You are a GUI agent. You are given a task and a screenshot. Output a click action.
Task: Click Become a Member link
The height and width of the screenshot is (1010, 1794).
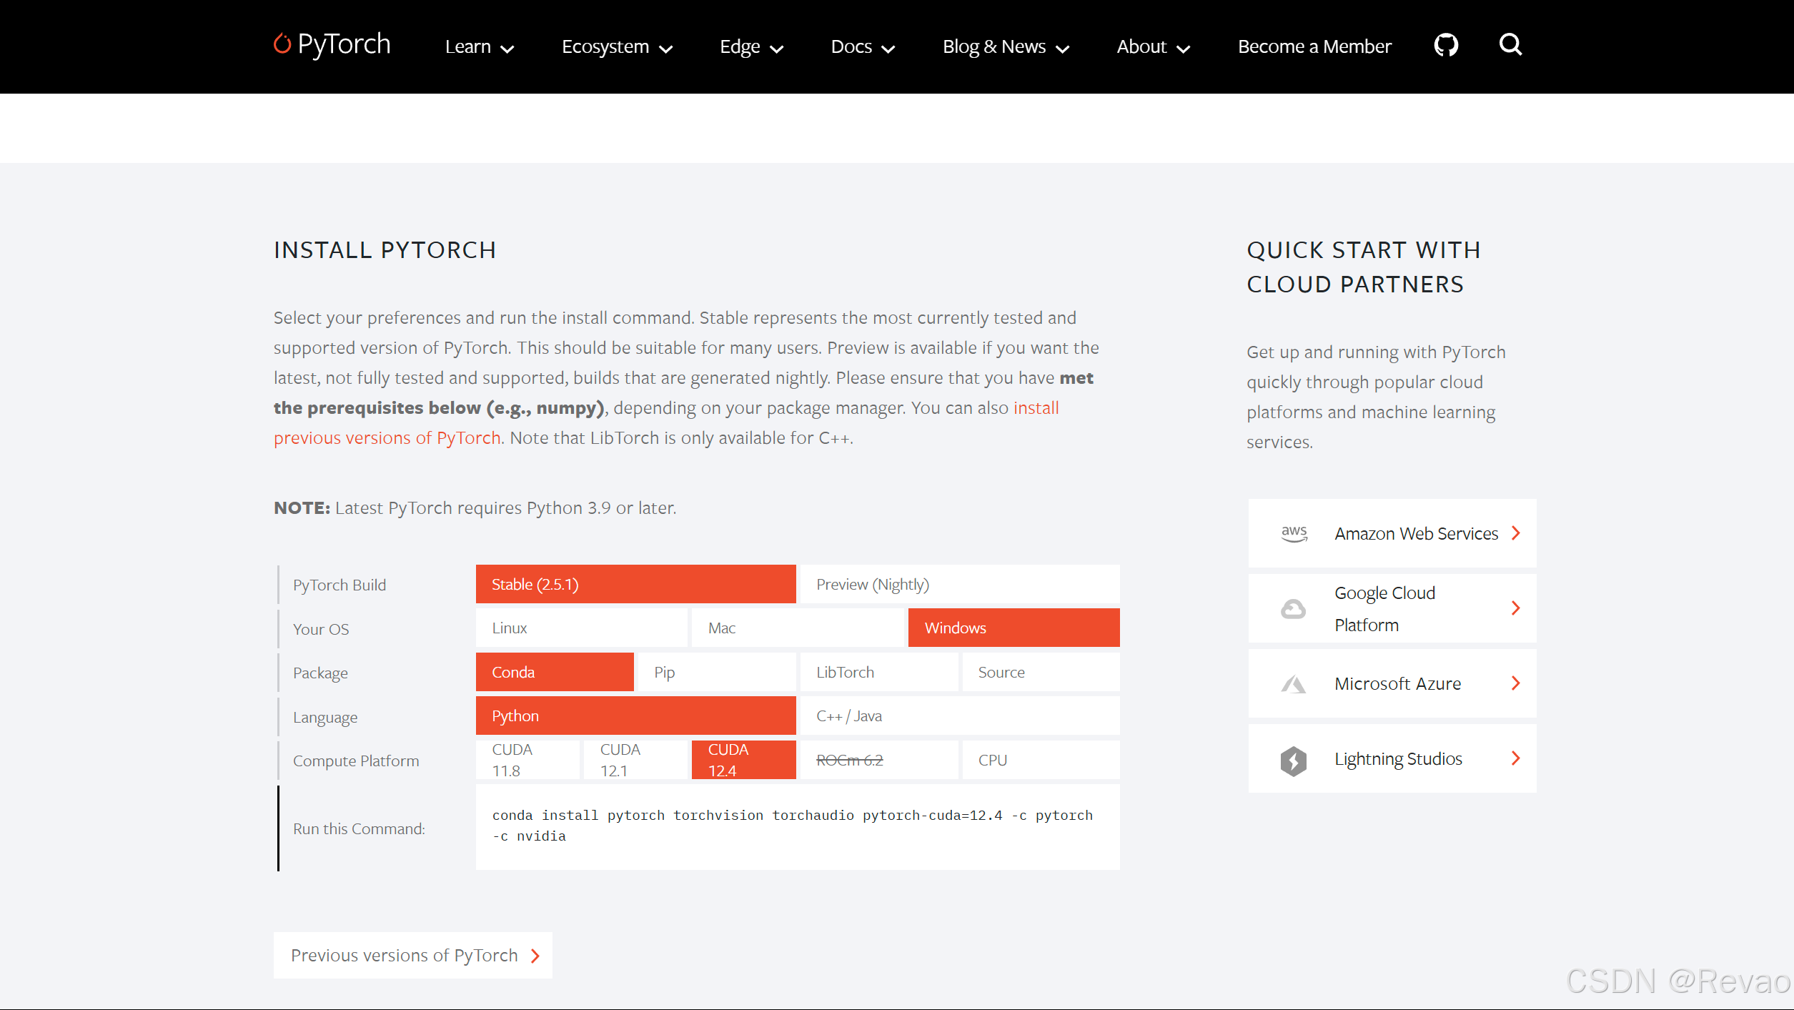pyautogui.click(x=1314, y=47)
